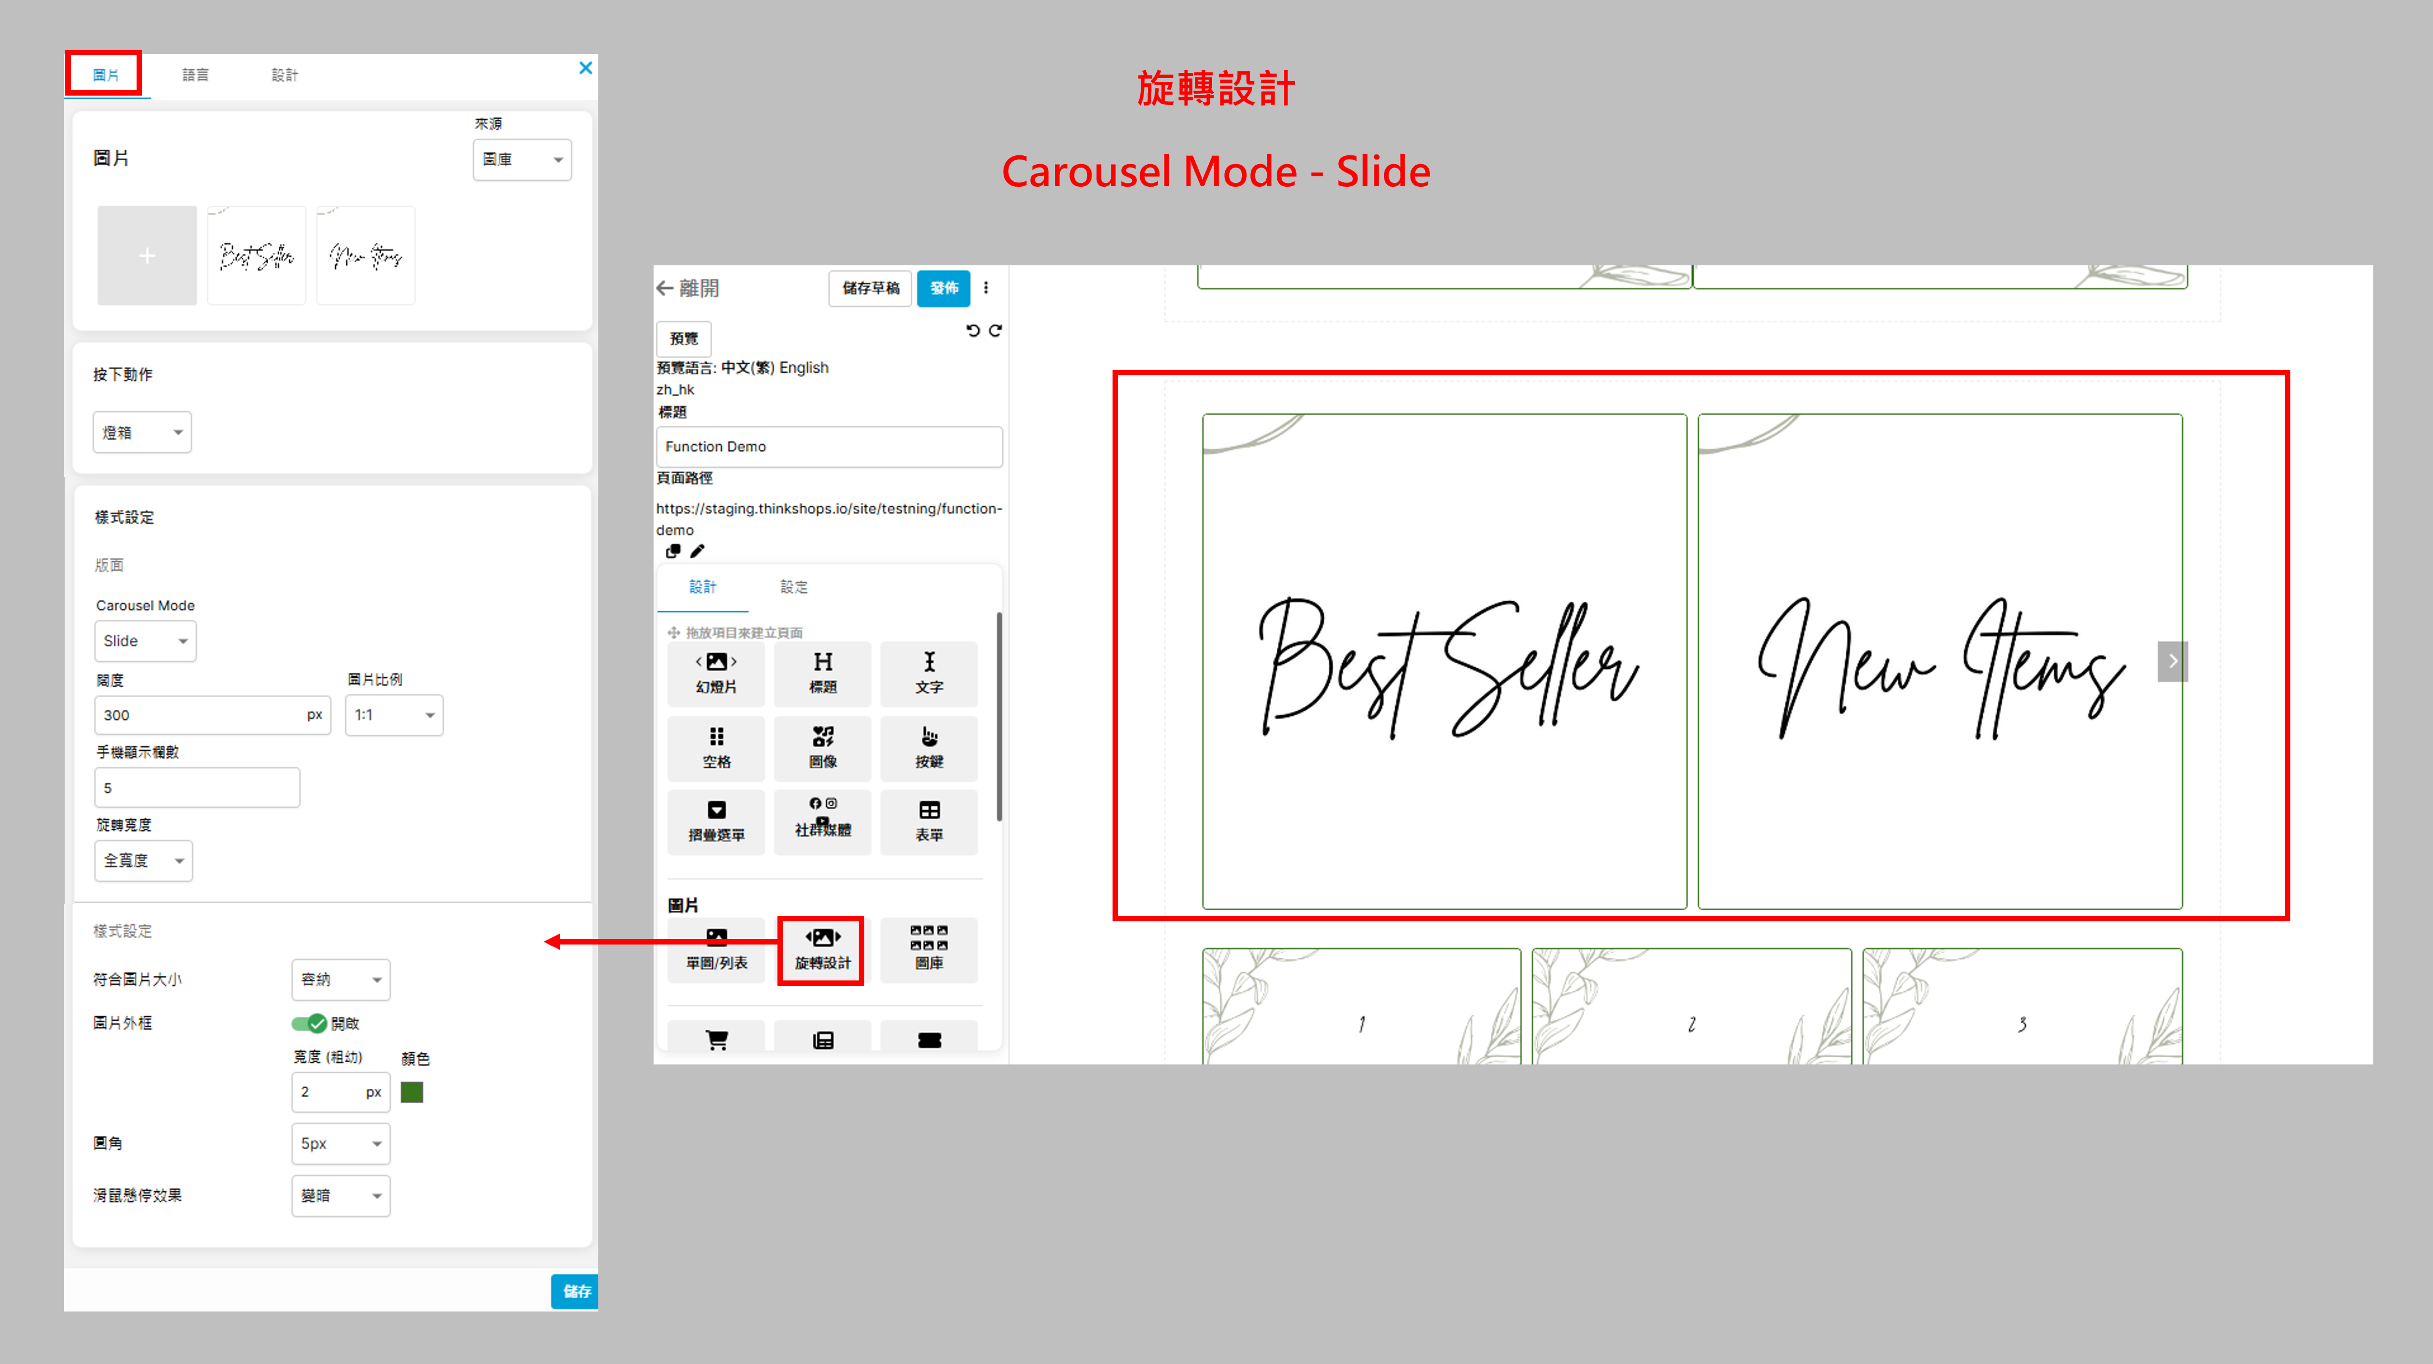Screen dimensions: 2433x1364
Task: Click the pencil icon to edit the page path
Action: (x=697, y=551)
